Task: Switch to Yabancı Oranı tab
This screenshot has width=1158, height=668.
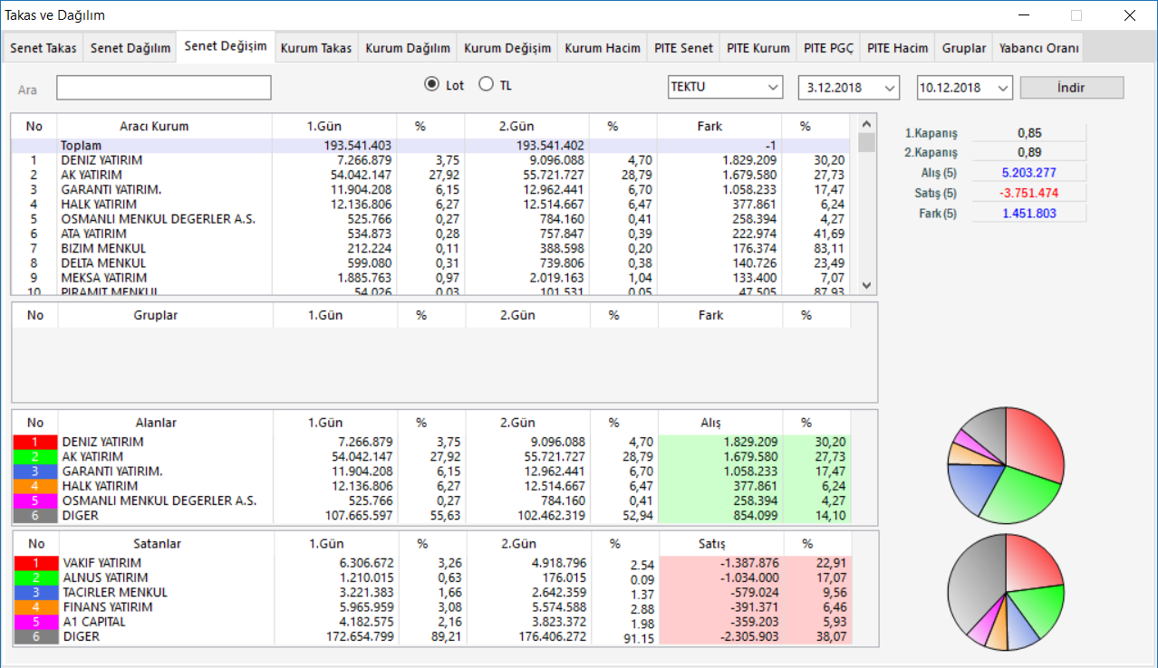Action: (x=1037, y=48)
